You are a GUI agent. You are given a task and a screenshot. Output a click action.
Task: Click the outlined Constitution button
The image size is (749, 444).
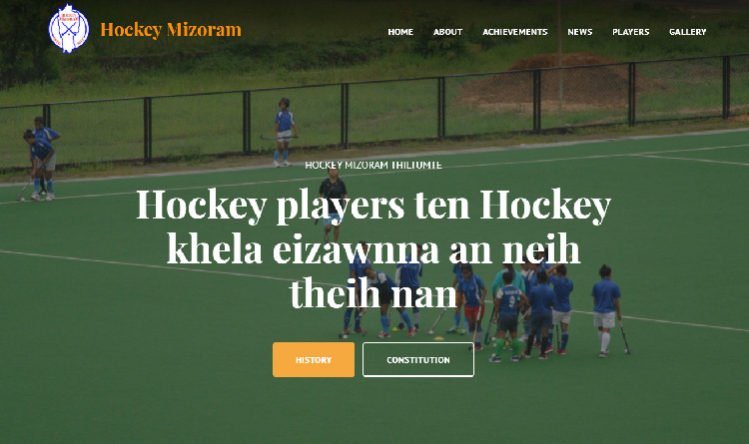(418, 359)
